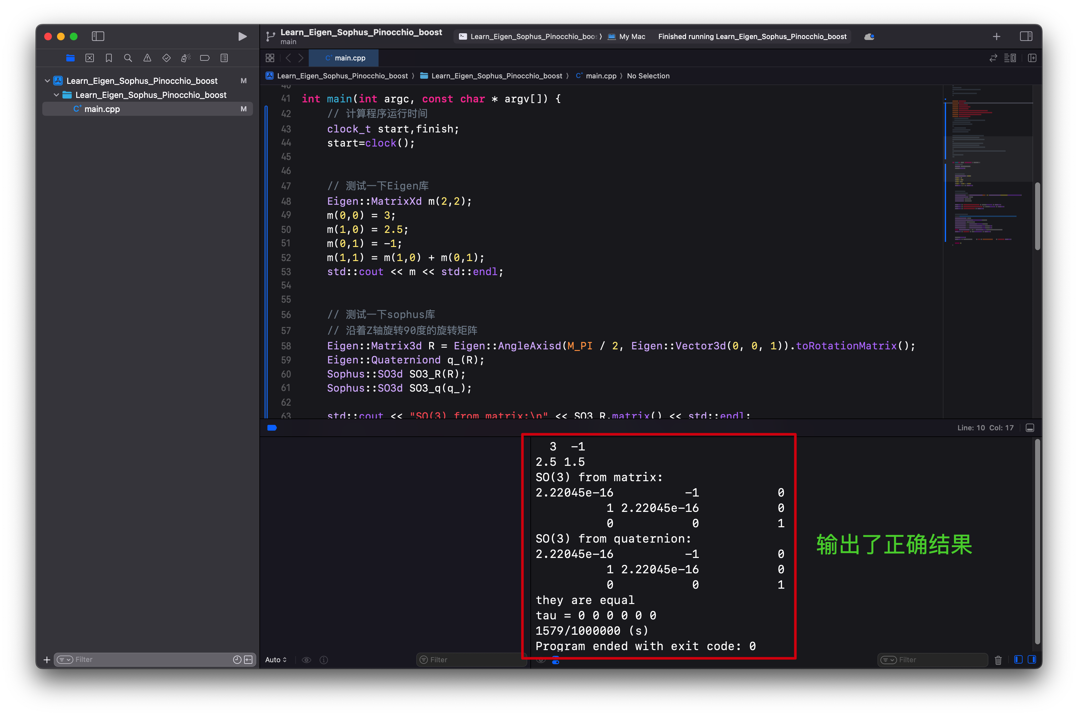Click the Quick Look eye icon
This screenshot has height=716, width=1078.
[x=306, y=660]
